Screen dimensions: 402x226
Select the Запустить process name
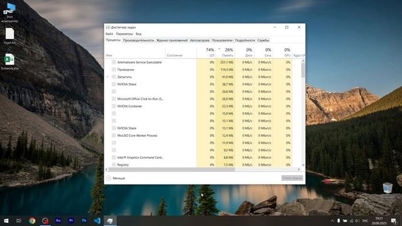[124, 77]
